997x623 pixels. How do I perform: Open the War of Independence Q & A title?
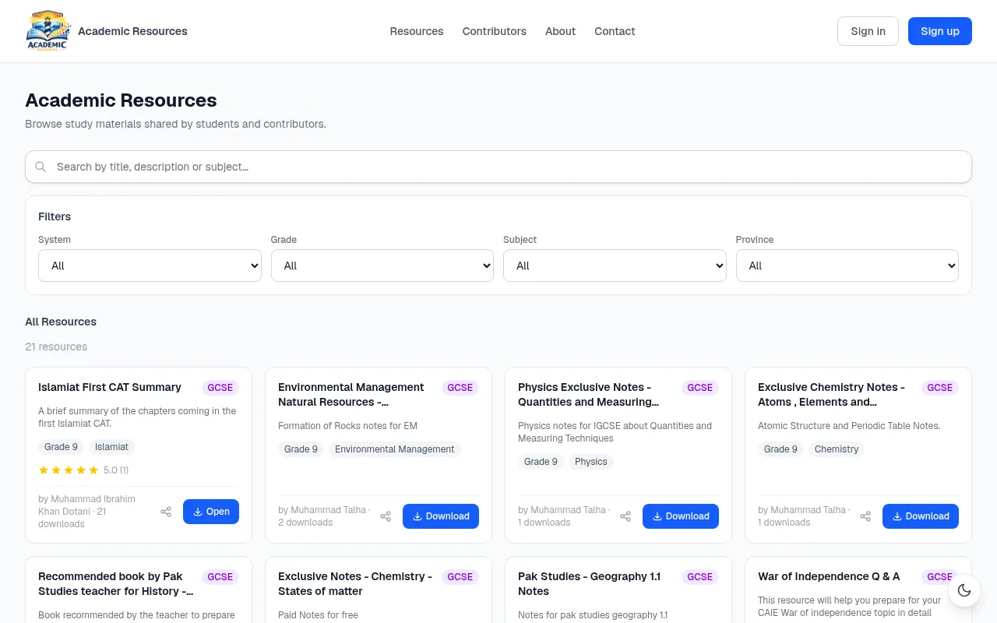(829, 576)
